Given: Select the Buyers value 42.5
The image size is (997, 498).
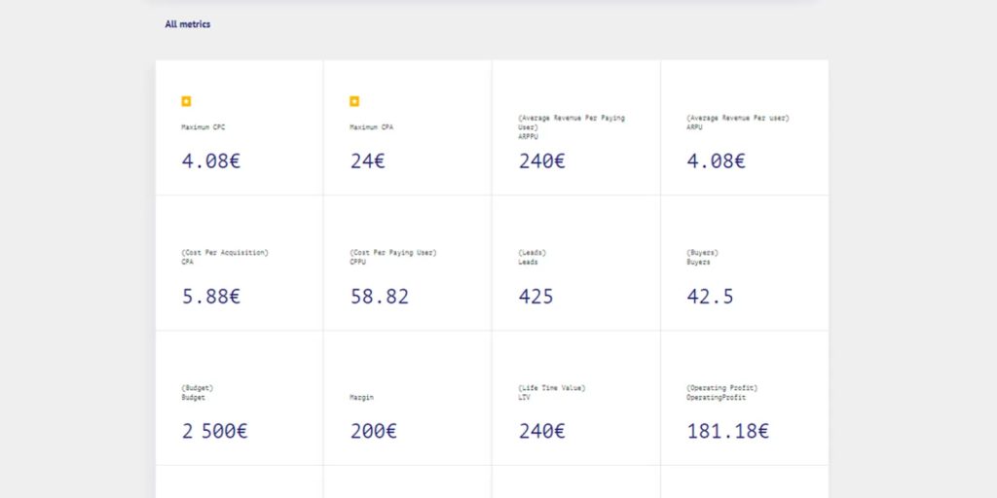Looking at the screenshot, I should coord(710,297).
